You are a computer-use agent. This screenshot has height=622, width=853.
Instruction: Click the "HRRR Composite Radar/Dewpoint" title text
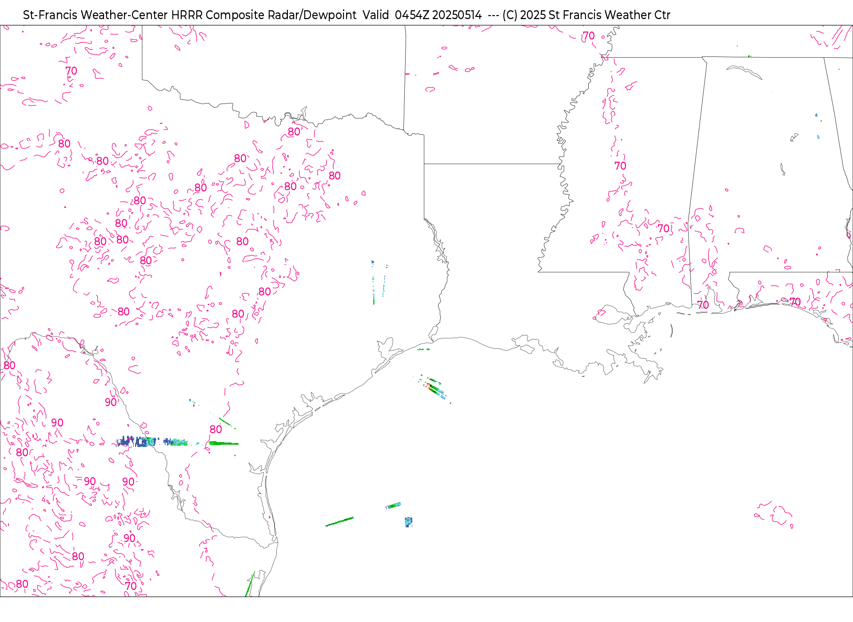263,15
